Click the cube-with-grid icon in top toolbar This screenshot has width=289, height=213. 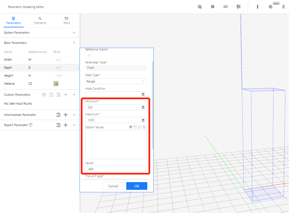(200, 7)
